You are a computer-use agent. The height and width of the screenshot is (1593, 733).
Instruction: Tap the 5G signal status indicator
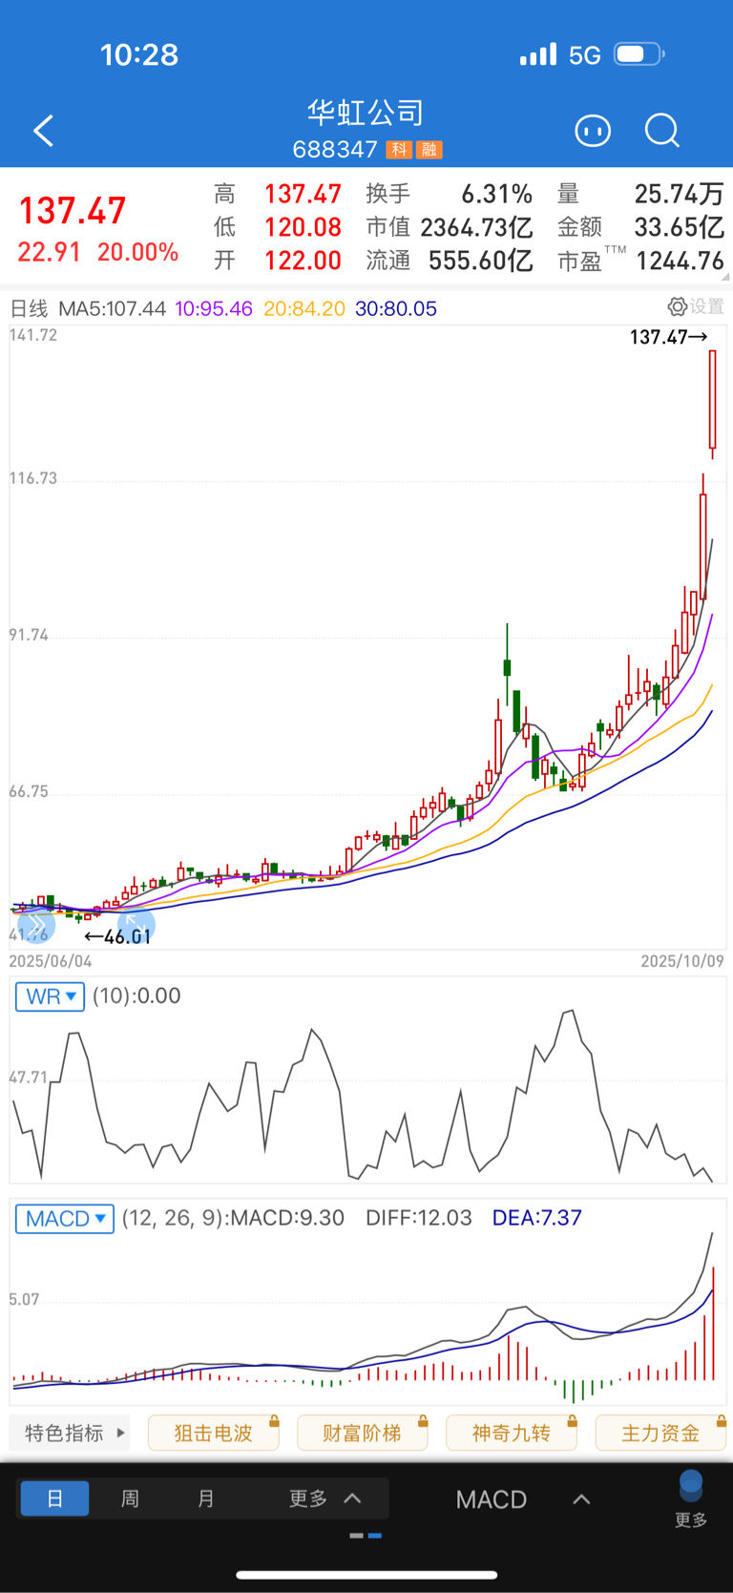(584, 55)
